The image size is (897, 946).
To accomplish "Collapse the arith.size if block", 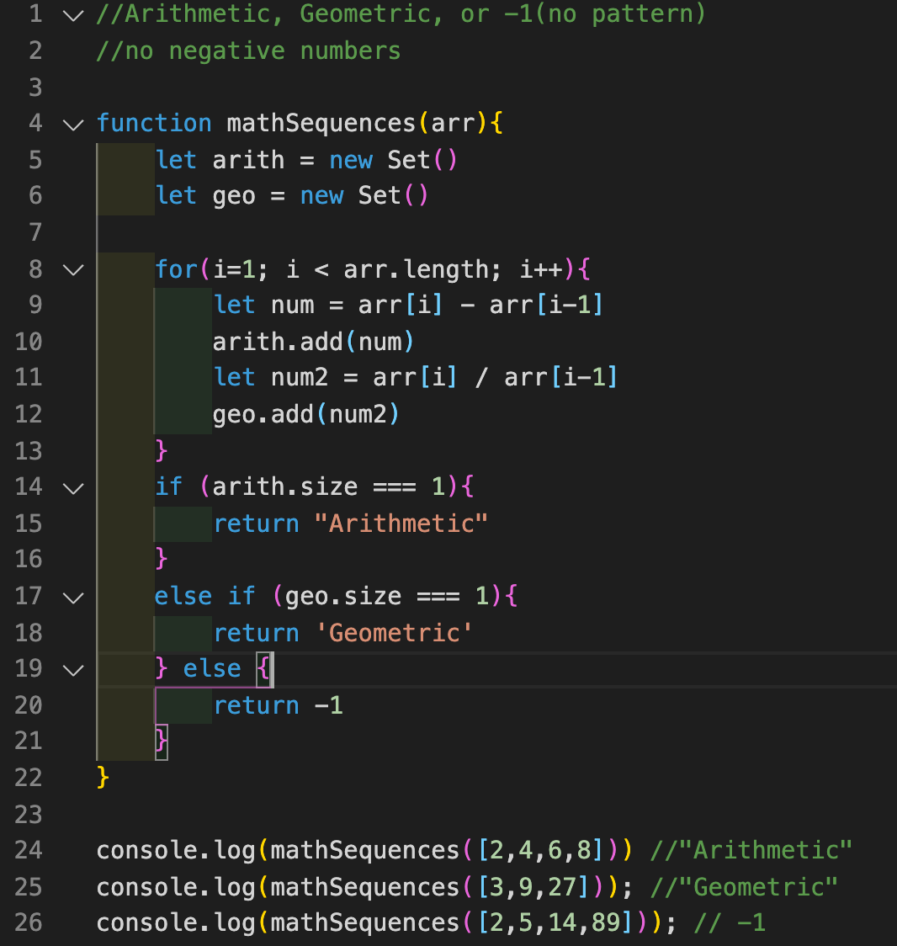I will coord(72,487).
